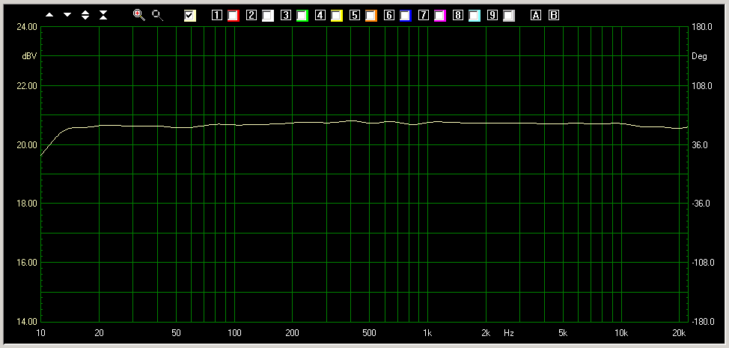Select memory trace number 6 button
729x348 pixels.
388,15
